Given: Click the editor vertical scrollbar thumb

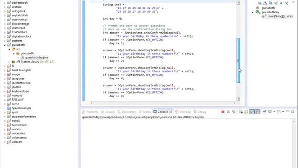Looking at the screenshot, I should (x=238, y=60).
